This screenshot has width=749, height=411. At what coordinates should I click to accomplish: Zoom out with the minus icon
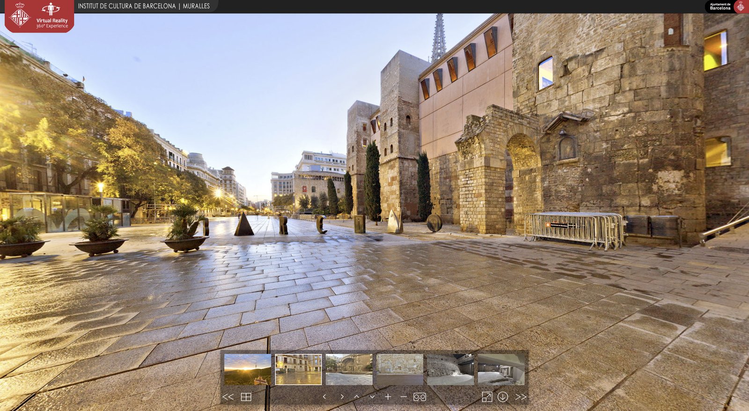pos(404,397)
